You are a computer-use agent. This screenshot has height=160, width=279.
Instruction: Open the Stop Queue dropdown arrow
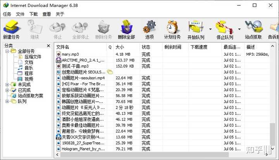(239, 29)
